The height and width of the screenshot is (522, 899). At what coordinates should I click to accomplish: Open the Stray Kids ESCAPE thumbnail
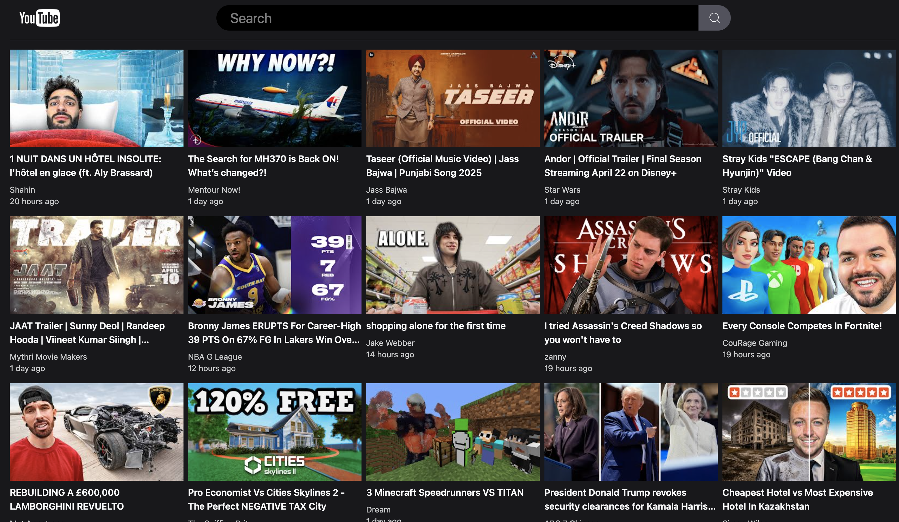pyautogui.click(x=809, y=98)
